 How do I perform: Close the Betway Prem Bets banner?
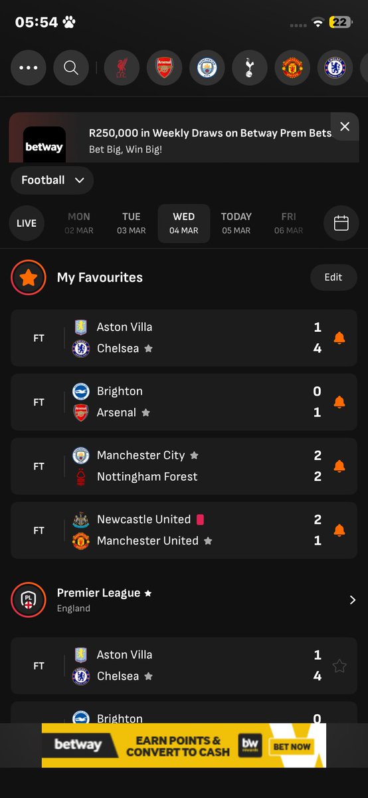pos(345,126)
